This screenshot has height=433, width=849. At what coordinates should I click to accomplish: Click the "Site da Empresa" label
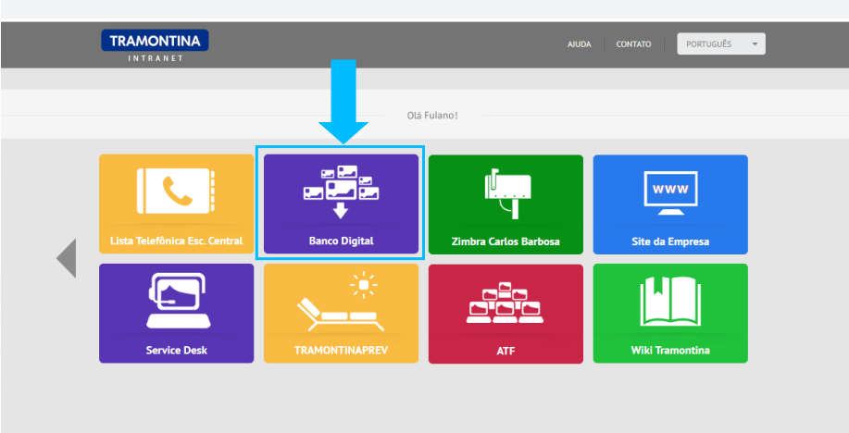click(670, 241)
